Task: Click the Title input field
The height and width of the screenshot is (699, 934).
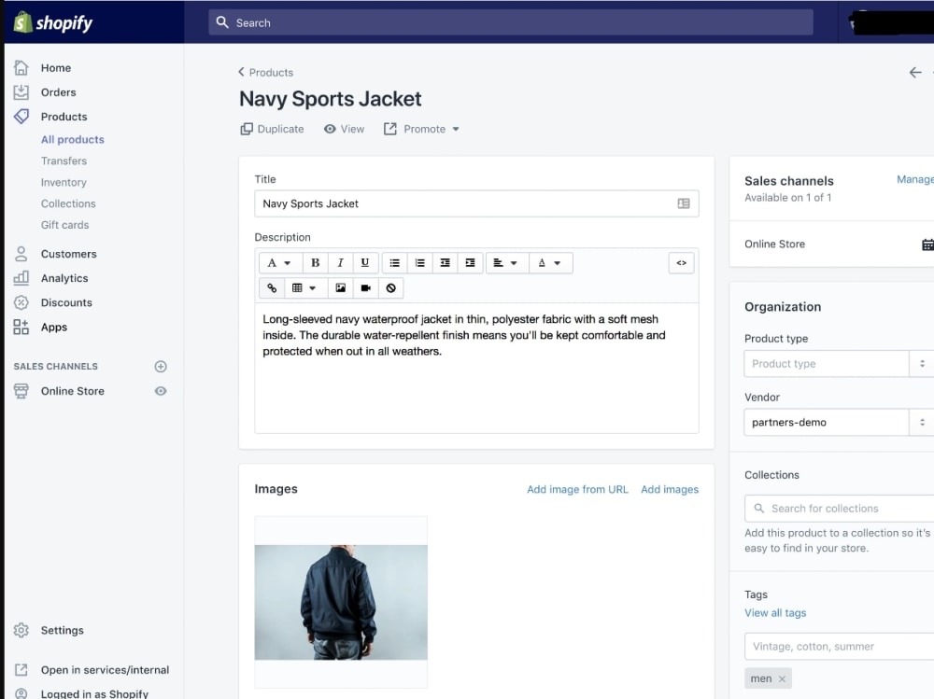Action: click(x=476, y=203)
